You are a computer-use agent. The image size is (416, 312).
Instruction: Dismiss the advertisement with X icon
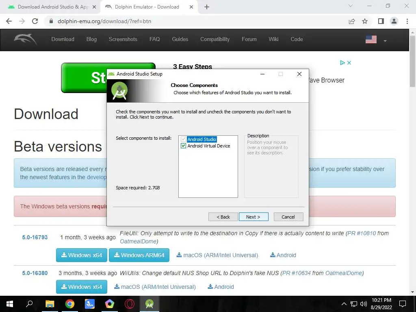point(349,63)
